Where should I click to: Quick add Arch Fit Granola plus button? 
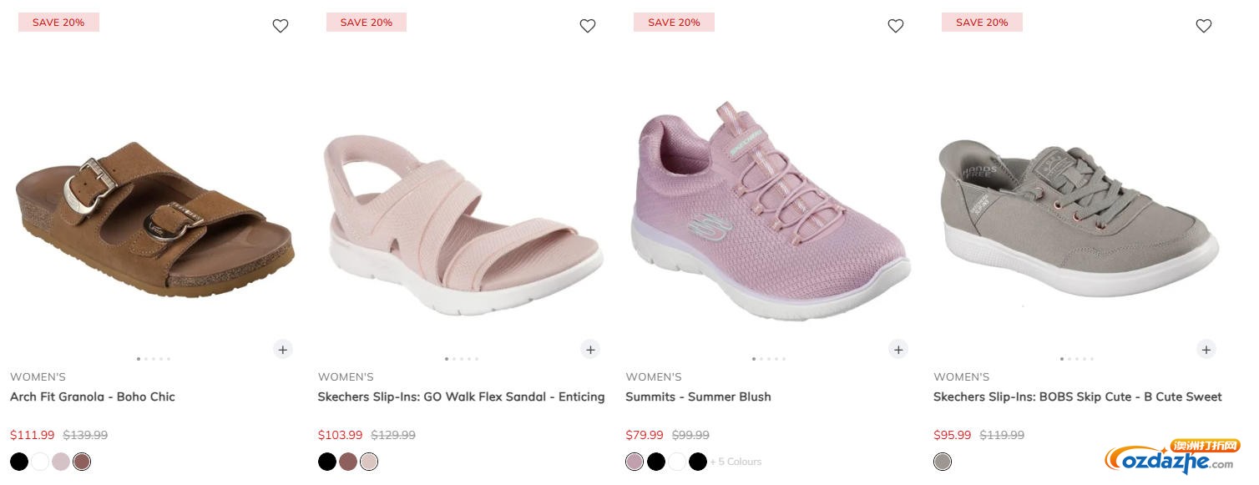click(282, 350)
